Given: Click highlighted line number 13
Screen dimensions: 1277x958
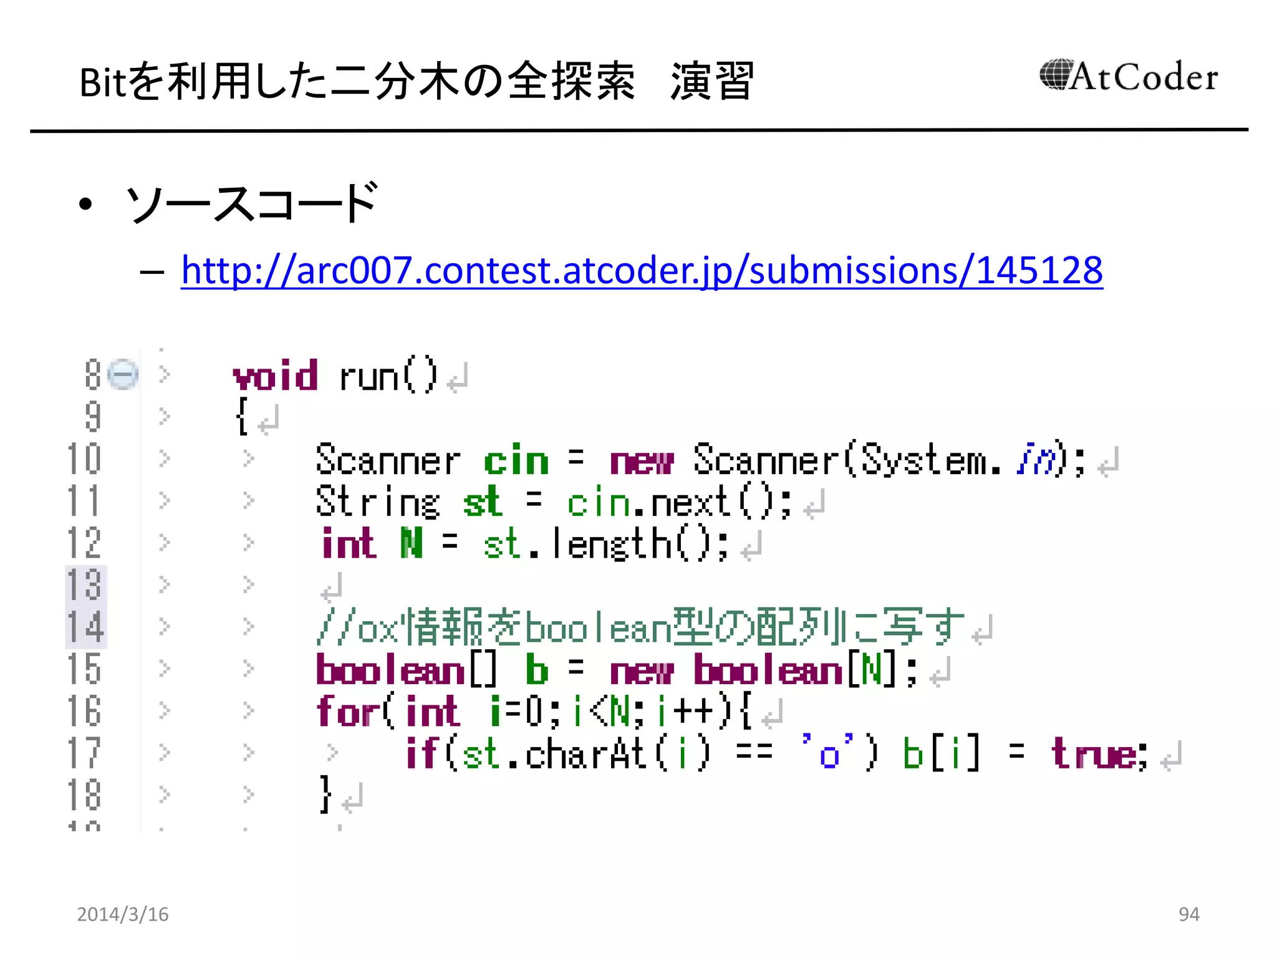Looking at the screenshot, I should click(x=85, y=585).
